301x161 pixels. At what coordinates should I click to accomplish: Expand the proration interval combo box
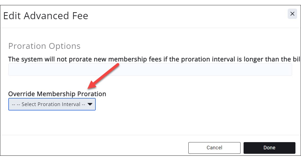click(52, 104)
